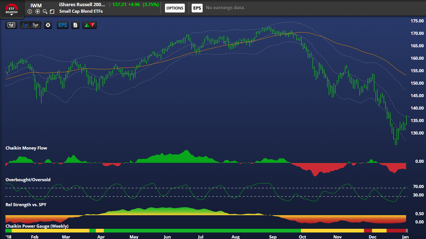Toggle the crosshair target tool
This screenshot has width=426, height=239.
coord(48,25)
